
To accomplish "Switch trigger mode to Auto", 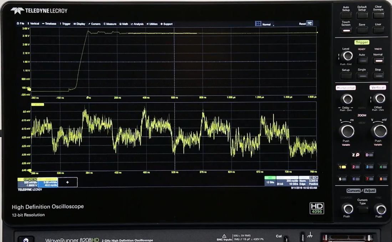I will pos(362,61).
